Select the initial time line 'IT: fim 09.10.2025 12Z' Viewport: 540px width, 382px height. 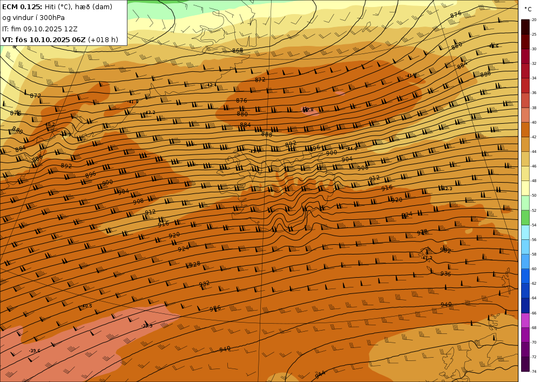click(x=39, y=29)
